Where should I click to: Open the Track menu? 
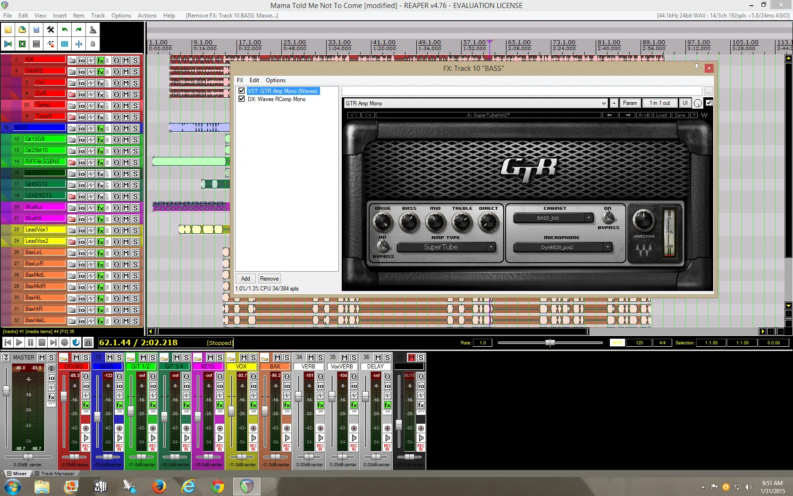click(98, 16)
